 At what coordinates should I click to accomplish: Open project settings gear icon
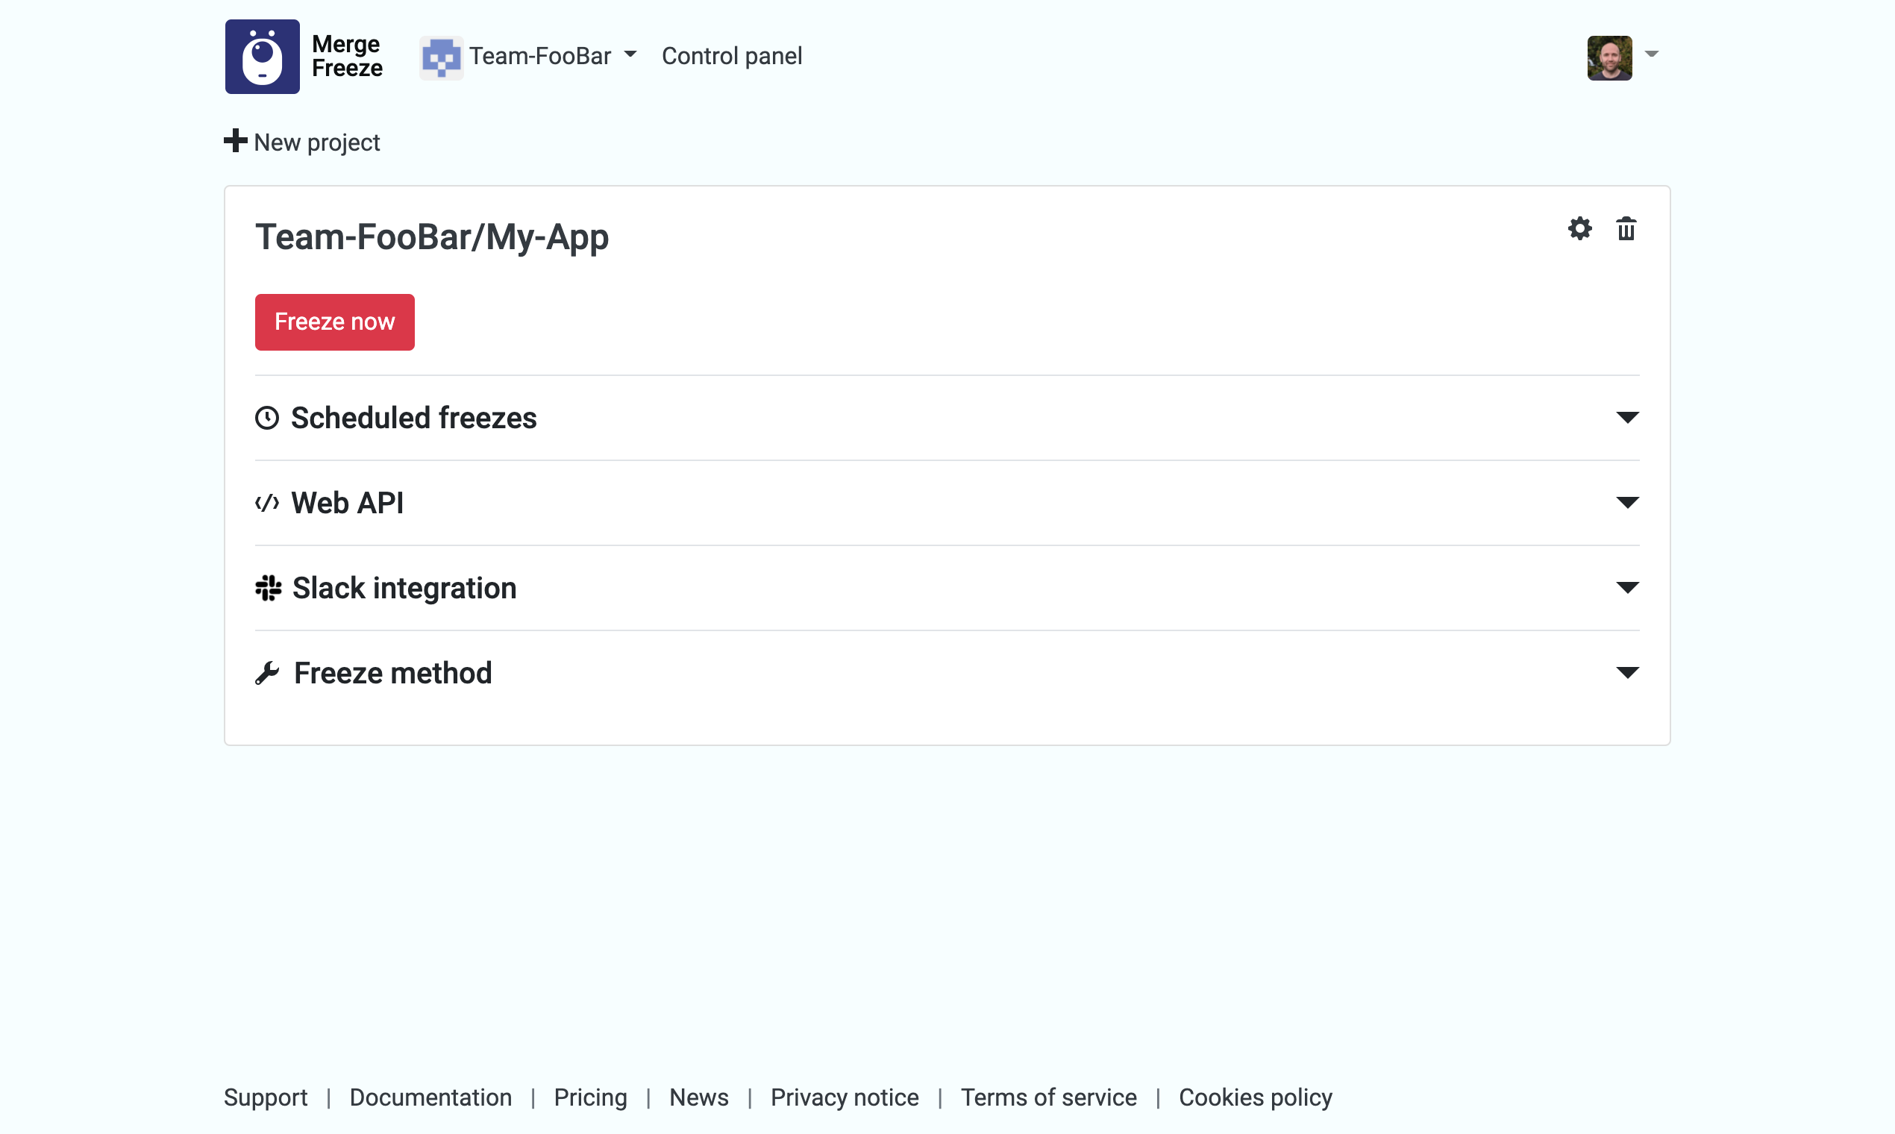[x=1579, y=228]
